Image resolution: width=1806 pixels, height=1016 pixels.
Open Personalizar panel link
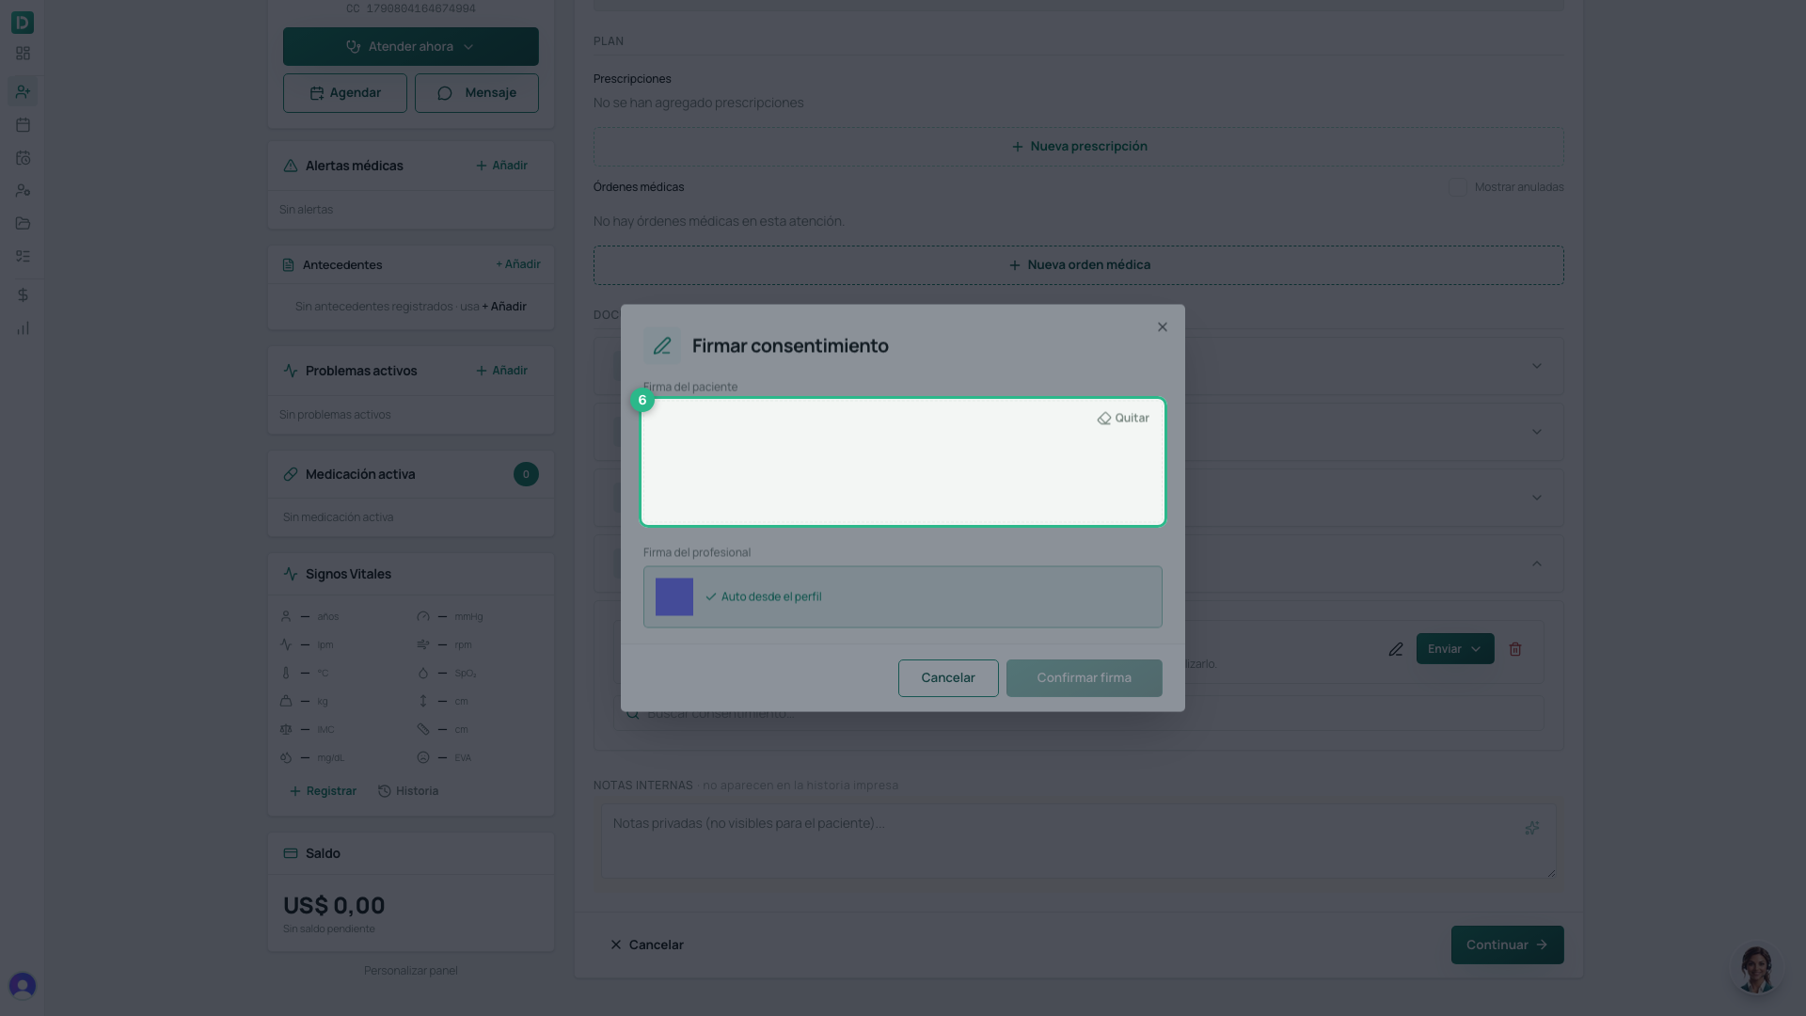411,971
